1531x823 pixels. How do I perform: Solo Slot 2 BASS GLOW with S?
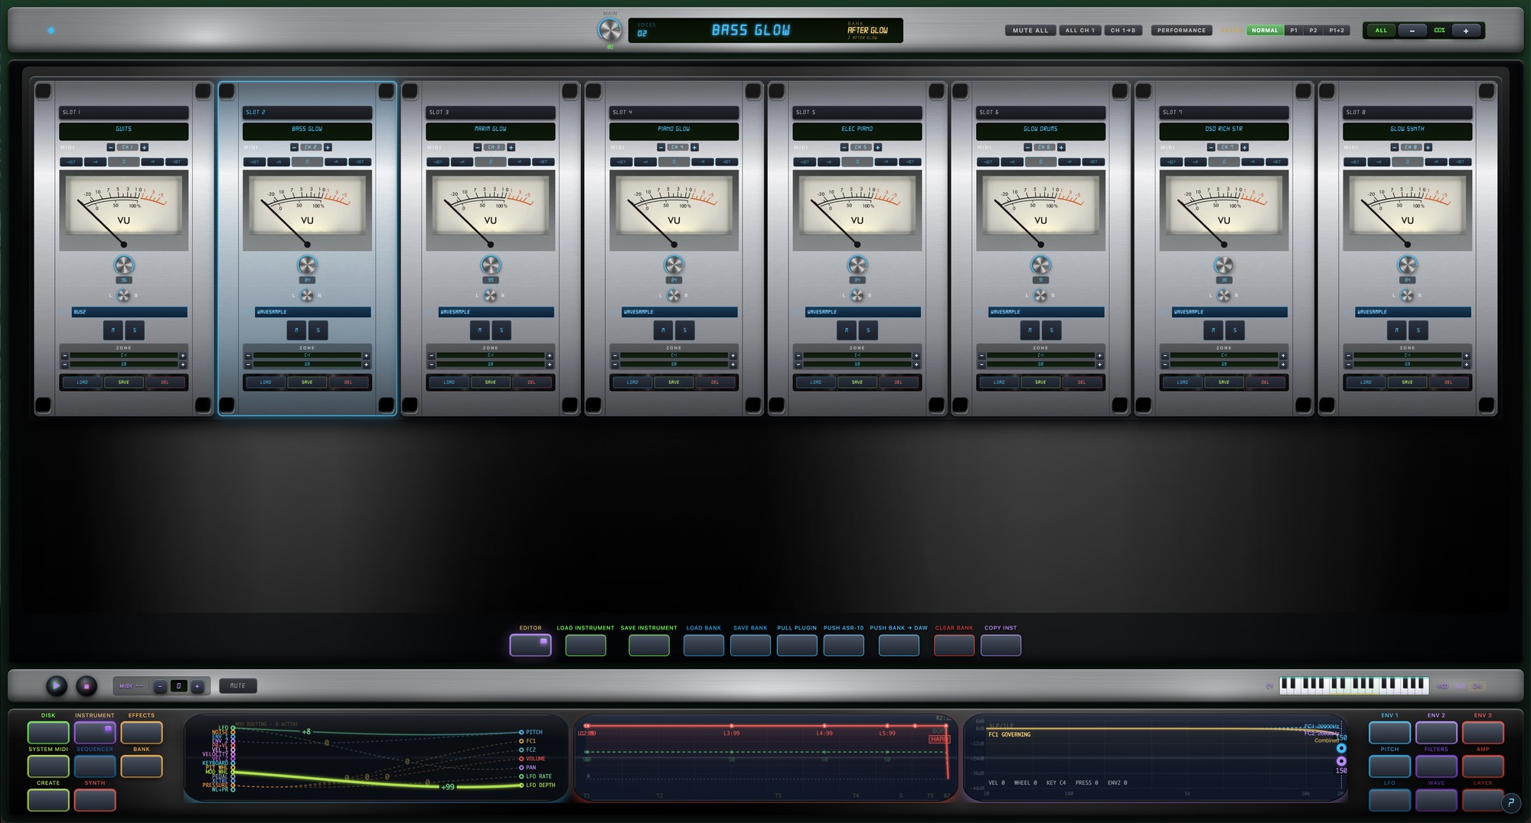click(x=318, y=330)
